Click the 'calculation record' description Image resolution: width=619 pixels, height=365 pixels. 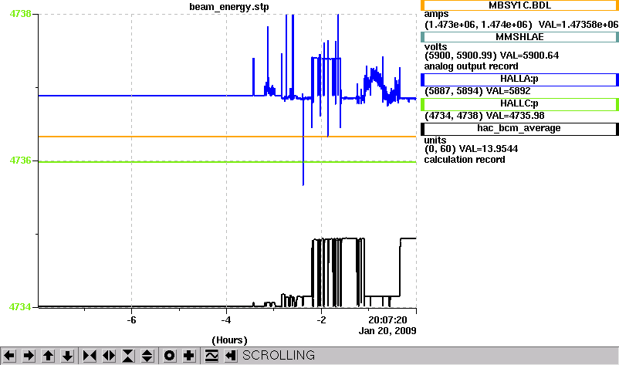pos(465,160)
